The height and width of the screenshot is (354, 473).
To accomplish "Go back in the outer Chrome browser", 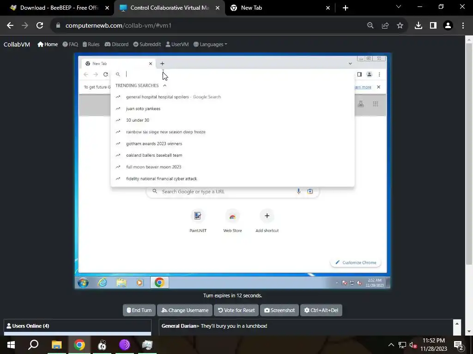I will [10, 26].
